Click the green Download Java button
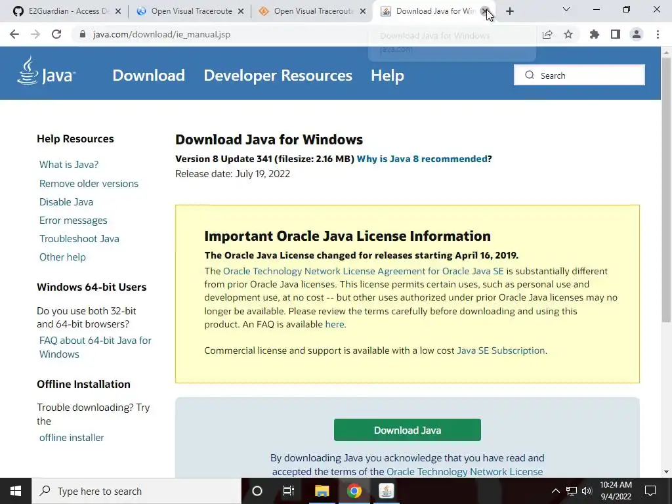 point(407,430)
